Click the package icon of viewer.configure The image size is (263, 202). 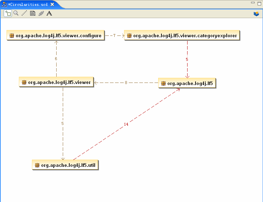pos(12,35)
